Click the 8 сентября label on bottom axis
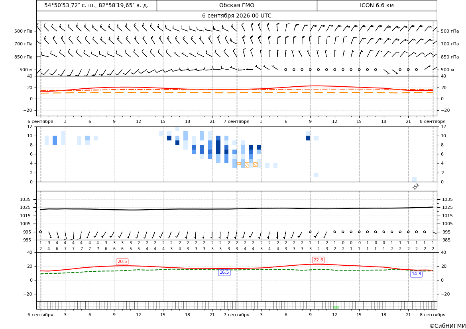Image resolution: width=466 pixels, height=329 pixels. tap(433, 315)
